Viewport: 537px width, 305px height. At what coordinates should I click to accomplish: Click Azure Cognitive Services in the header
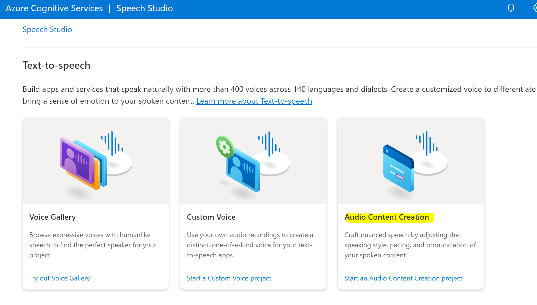(54, 8)
